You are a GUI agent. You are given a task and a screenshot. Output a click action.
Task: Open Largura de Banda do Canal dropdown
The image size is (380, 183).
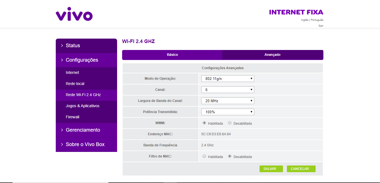point(228,101)
